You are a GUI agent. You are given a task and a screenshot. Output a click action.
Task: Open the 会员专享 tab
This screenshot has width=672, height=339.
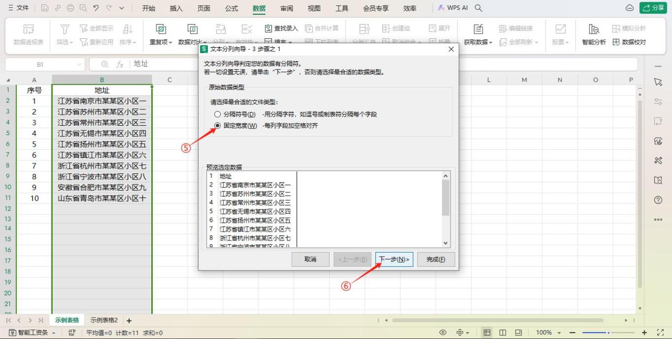click(376, 8)
